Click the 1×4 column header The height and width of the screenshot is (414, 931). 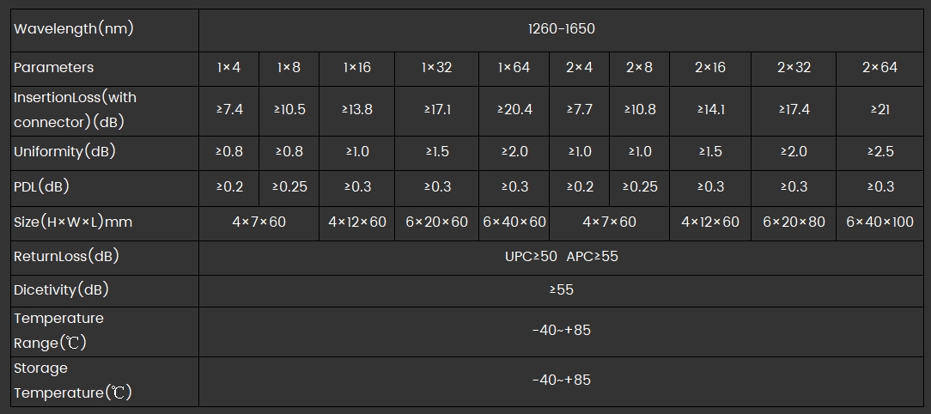(x=228, y=68)
